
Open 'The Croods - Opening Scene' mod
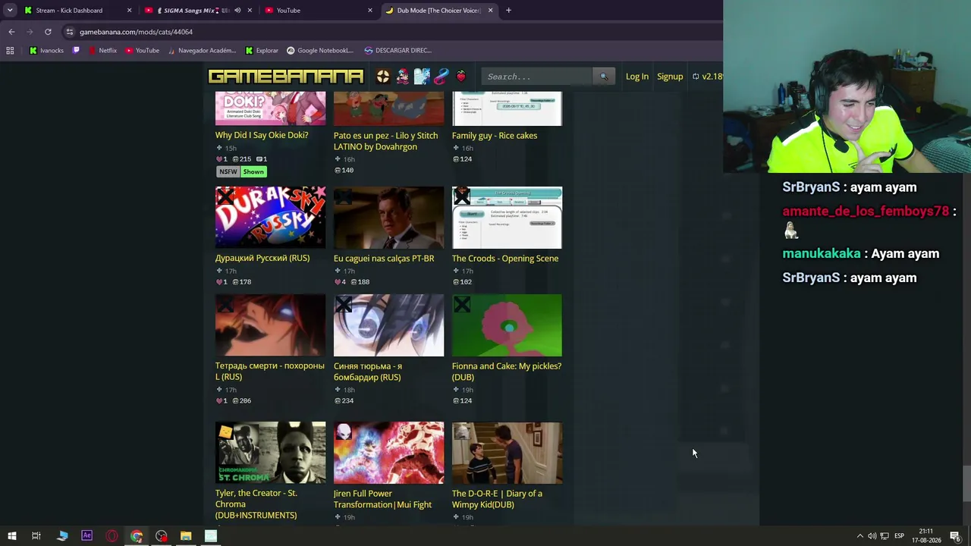[x=505, y=259]
